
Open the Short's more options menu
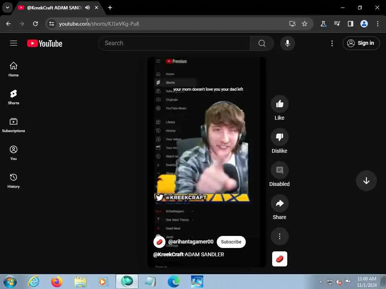[279, 236]
